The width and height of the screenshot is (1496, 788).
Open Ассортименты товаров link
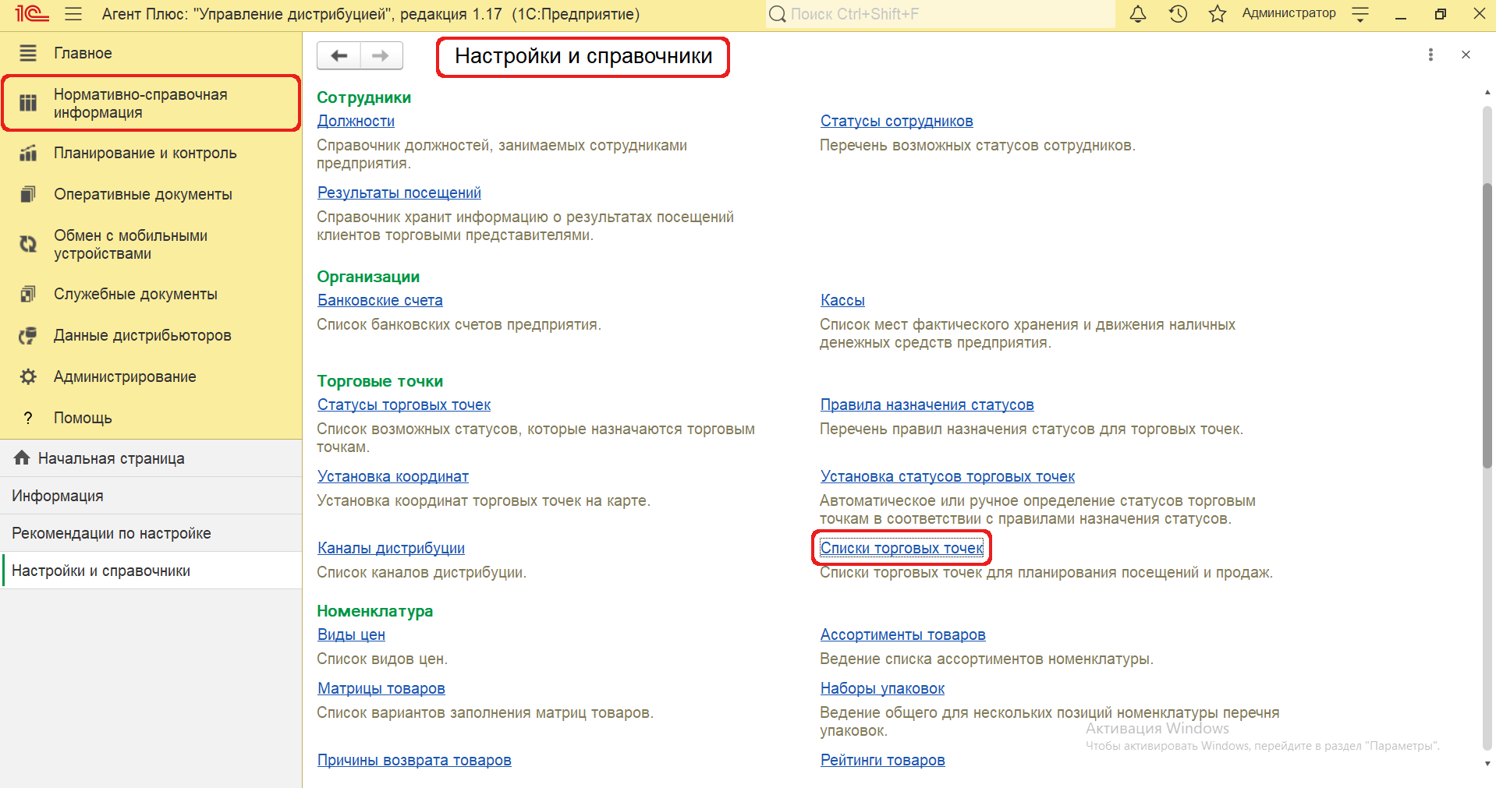tap(902, 634)
